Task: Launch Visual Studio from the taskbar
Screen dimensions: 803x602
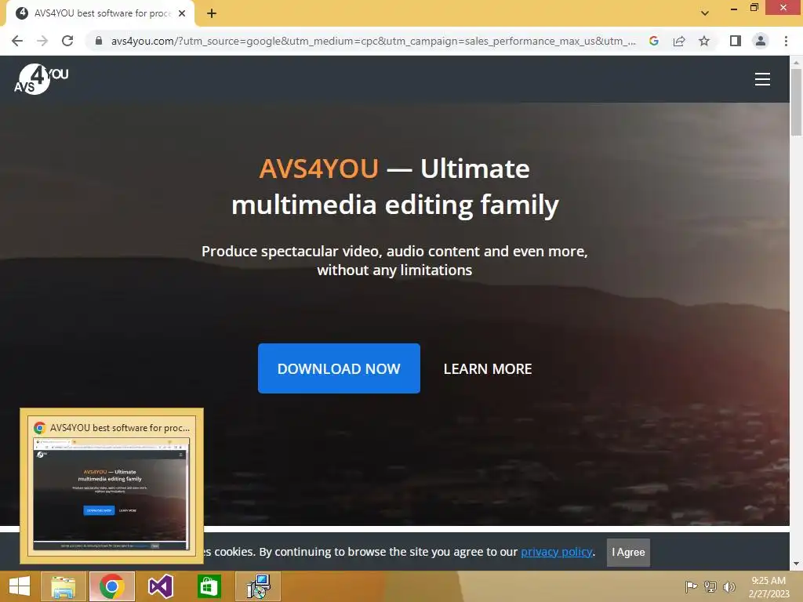Action: click(x=160, y=586)
